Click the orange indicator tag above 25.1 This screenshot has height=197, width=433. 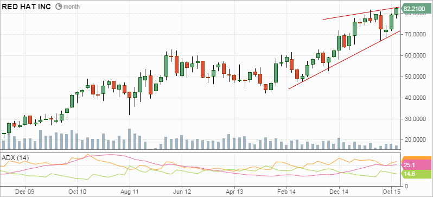[x=416, y=158]
